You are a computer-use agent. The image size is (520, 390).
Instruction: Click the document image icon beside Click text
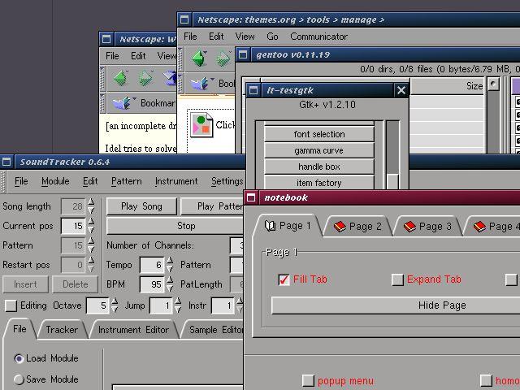[x=201, y=125]
